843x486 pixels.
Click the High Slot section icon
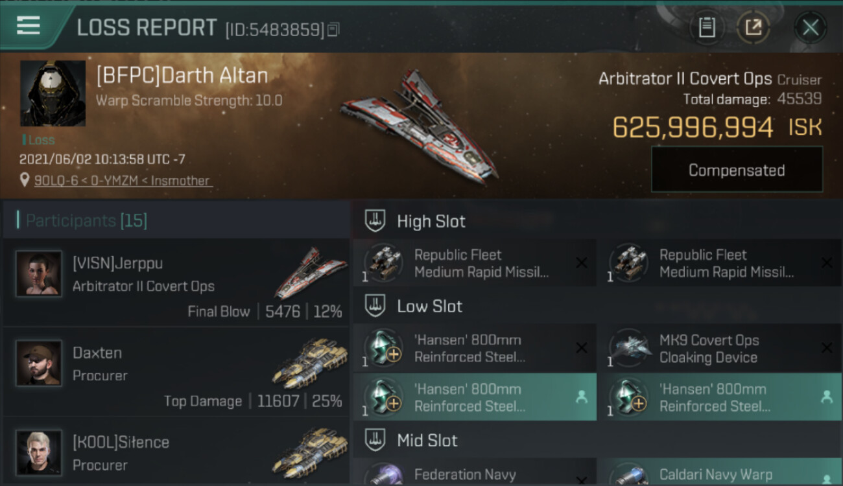(x=375, y=221)
